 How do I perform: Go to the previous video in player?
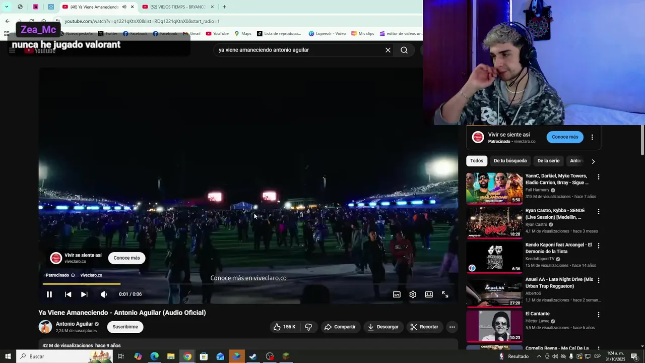68,294
